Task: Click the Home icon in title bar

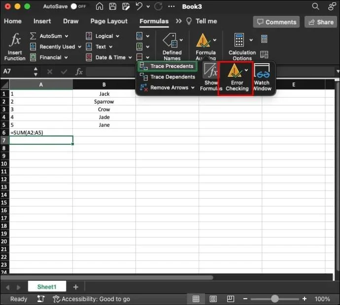Action: [x=100, y=7]
